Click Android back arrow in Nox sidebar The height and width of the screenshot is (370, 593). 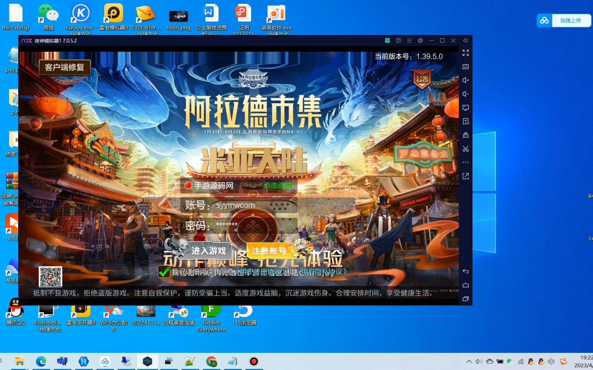pyautogui.click(x=465, y=271)
